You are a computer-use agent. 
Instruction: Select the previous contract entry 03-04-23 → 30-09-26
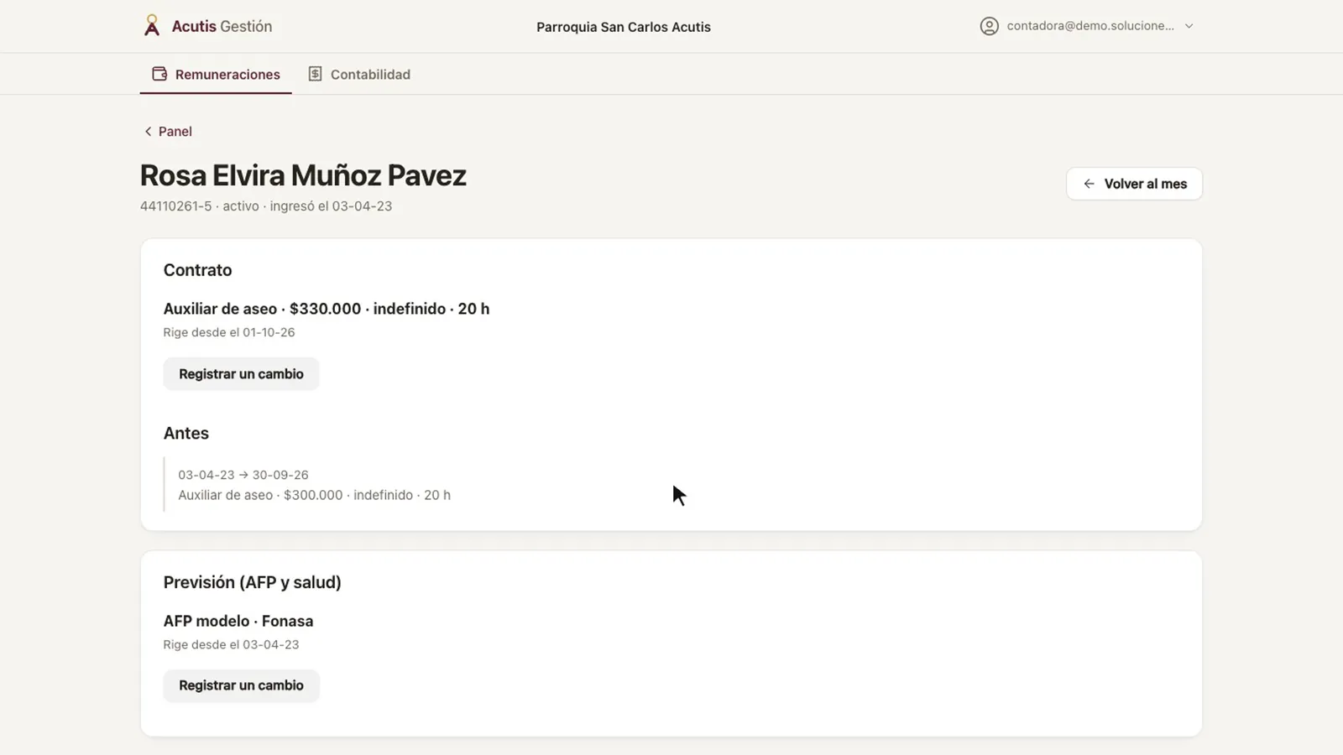[315, 485]
